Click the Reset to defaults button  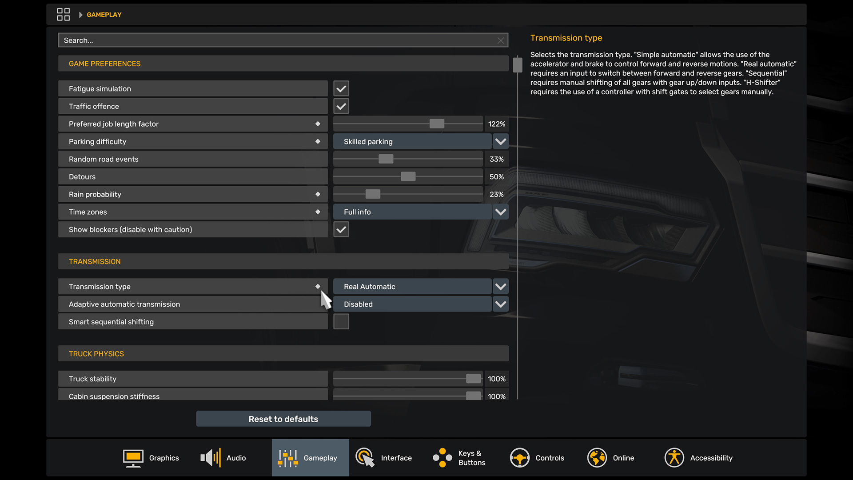pyautogui.click(x=283, y=419)
